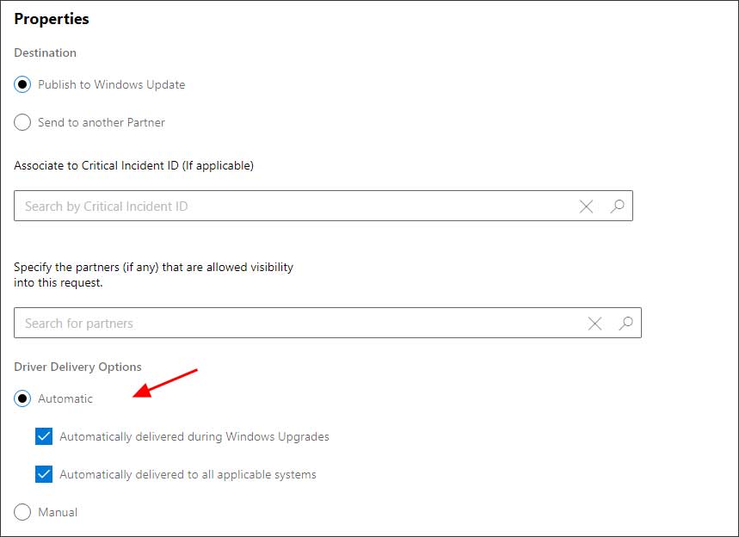Clear the Critical Incident ID search field

[x=586, y=207]
